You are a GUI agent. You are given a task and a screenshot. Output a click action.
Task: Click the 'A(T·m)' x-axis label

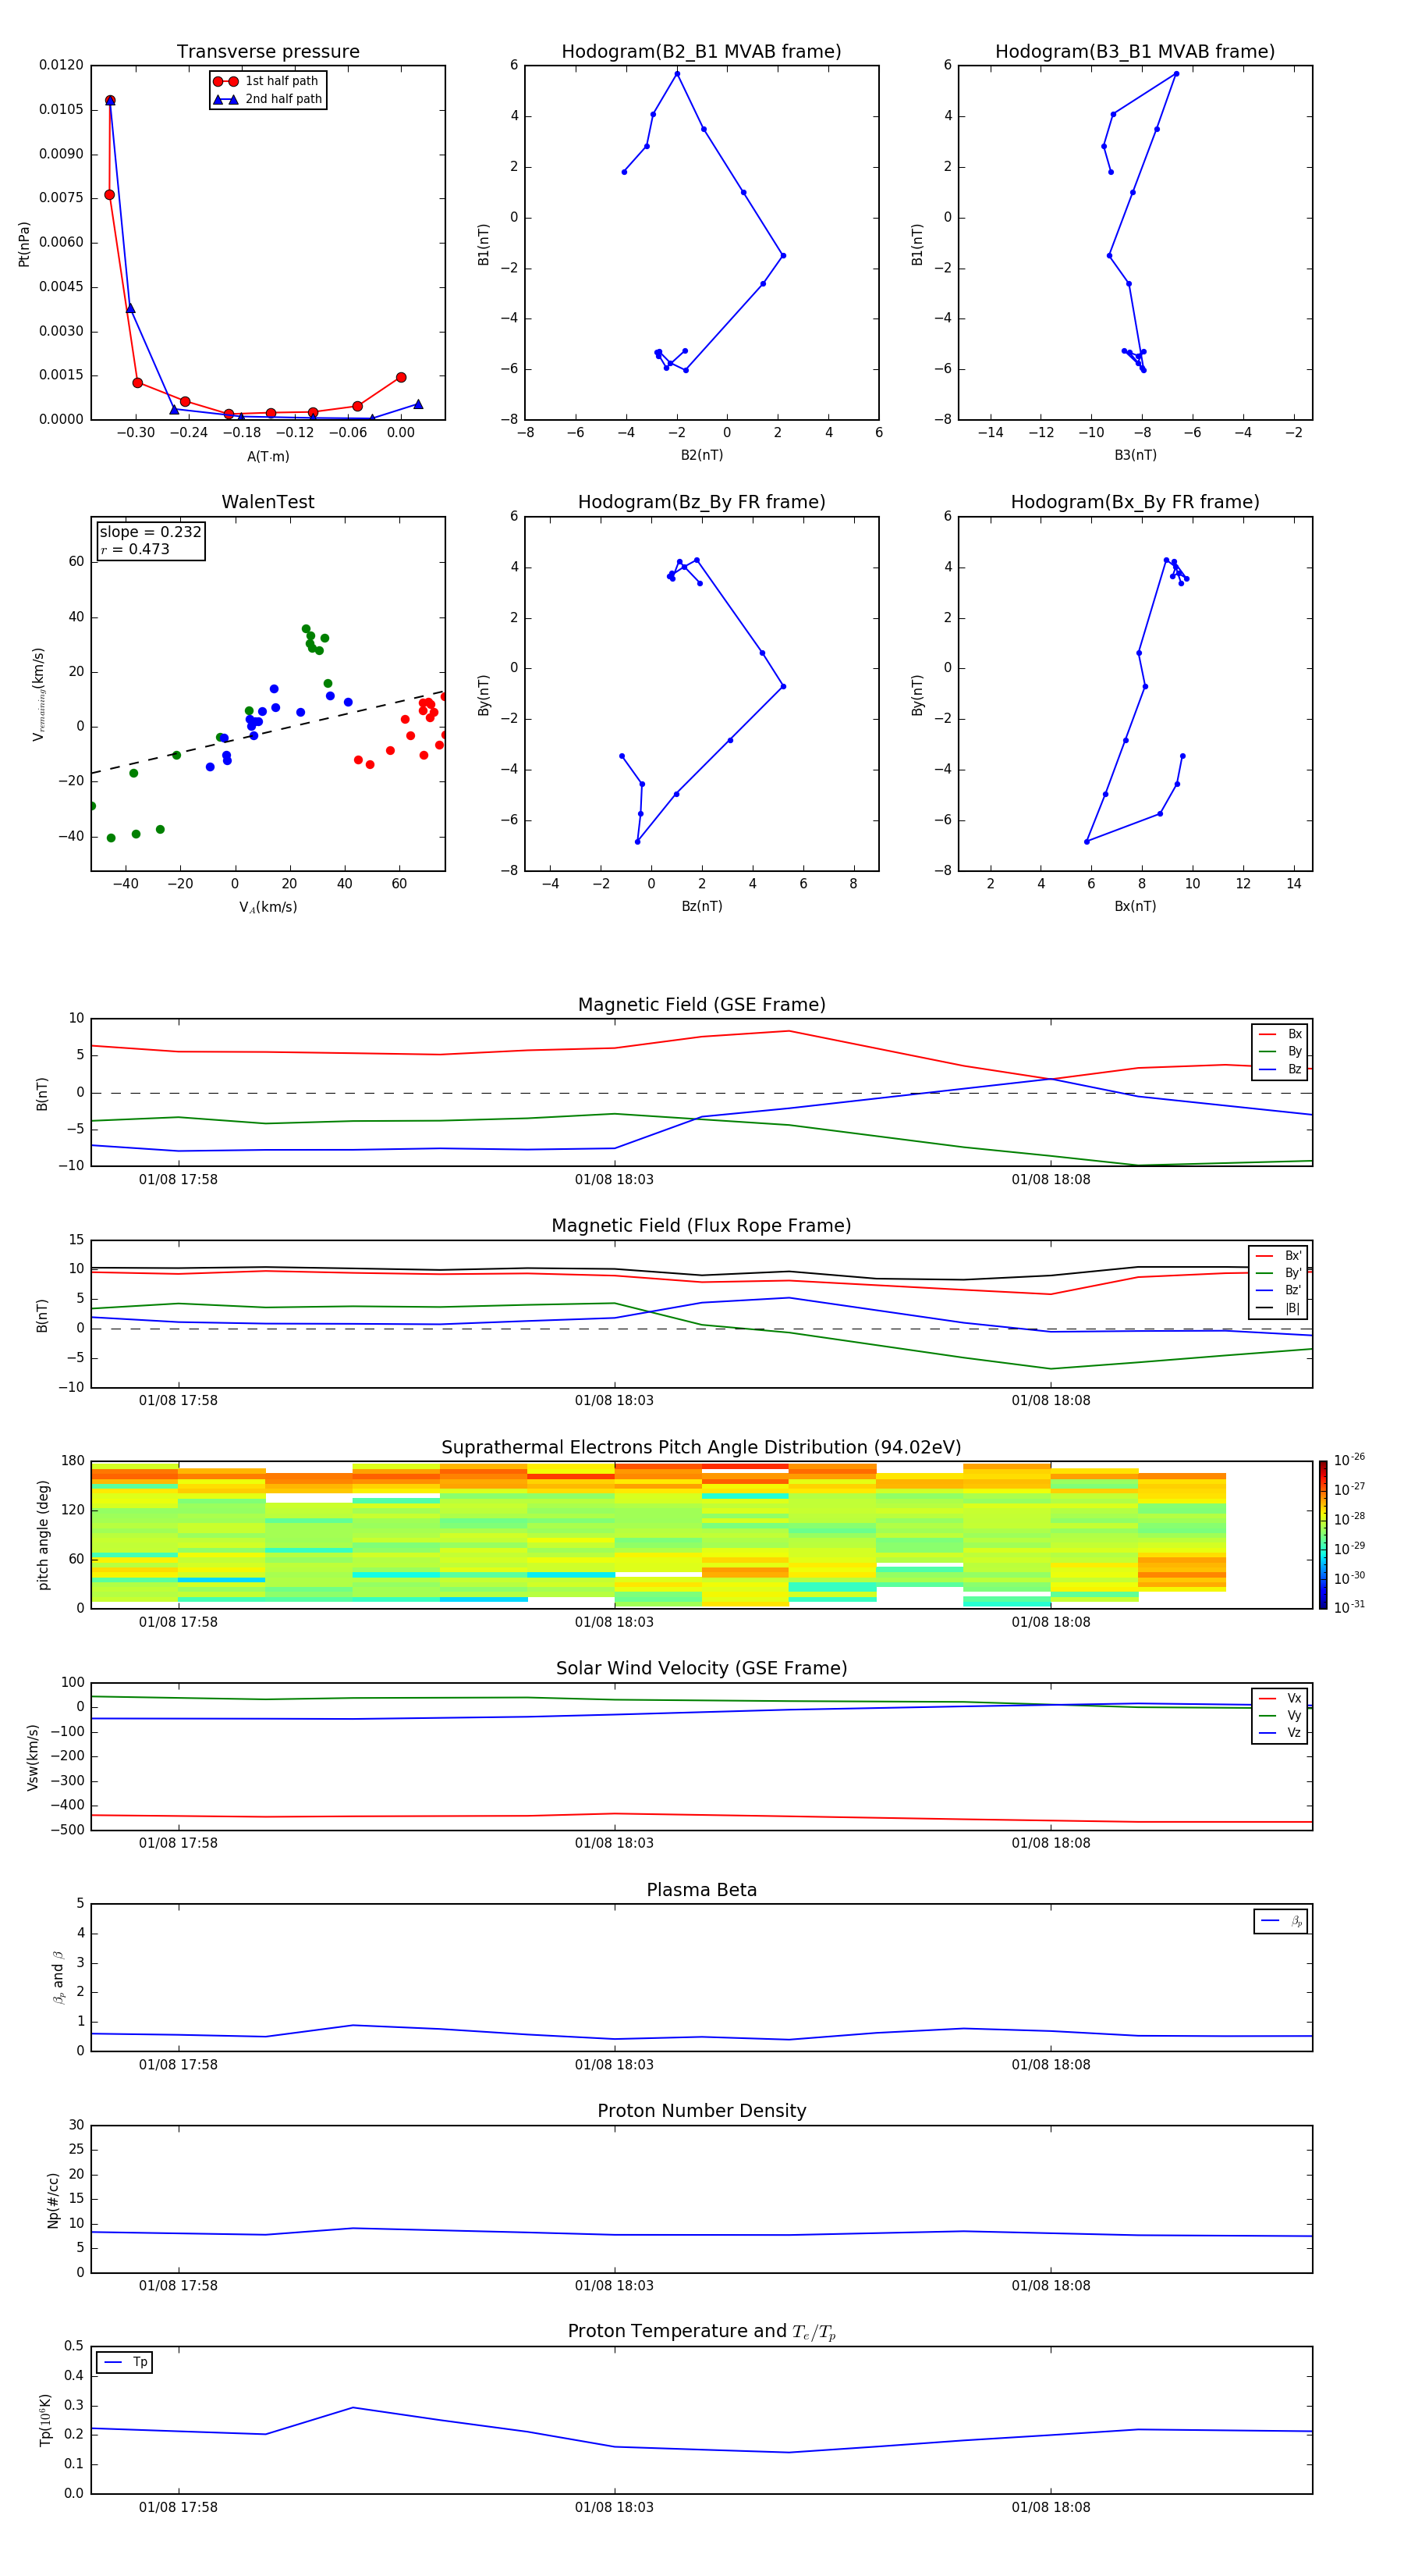click(268, 456)
